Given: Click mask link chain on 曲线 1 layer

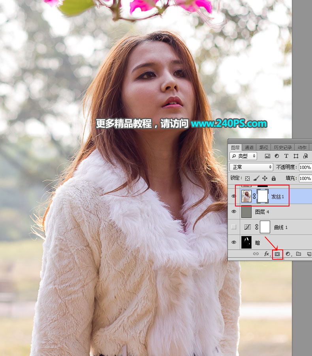Looking at the screenshot, I should click(257, 227).
